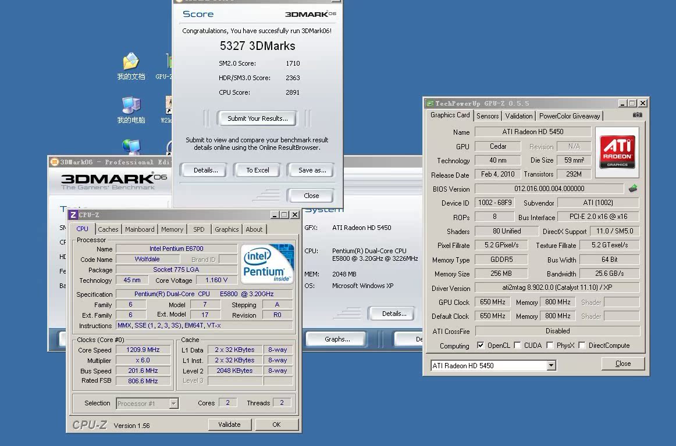Open the ATI Radeon HD 5450 dropdown

pos(551,365)
